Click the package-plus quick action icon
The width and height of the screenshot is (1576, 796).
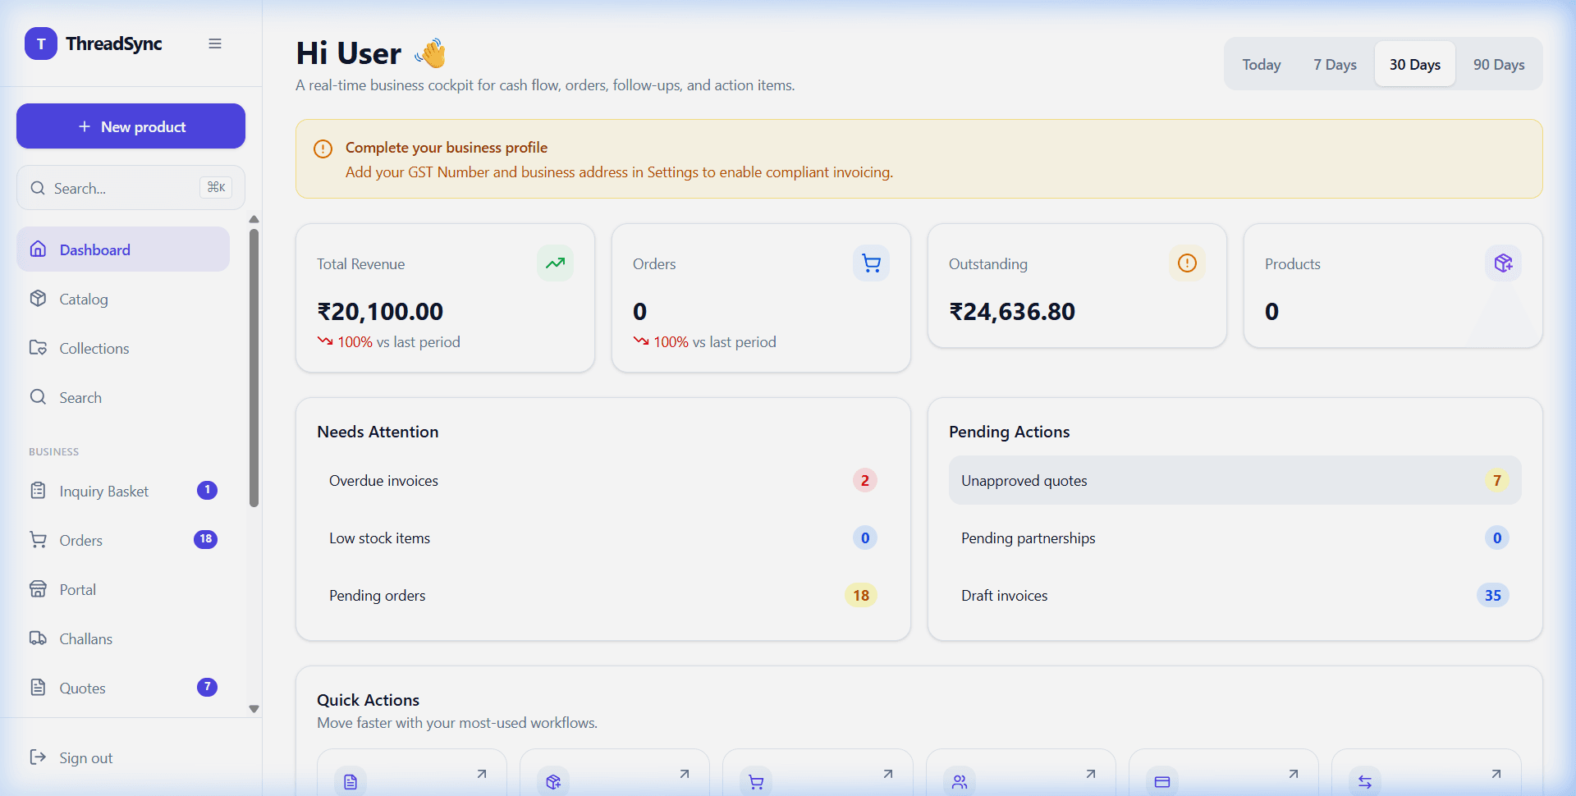click(x=553, y=782)
